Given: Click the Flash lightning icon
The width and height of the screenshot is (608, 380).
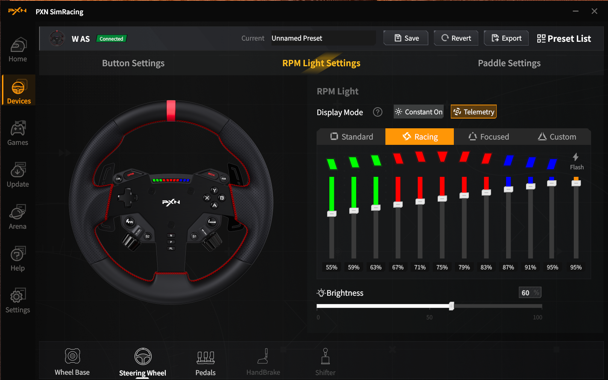Looking at the screenshot, I should (x=576, y=157).
